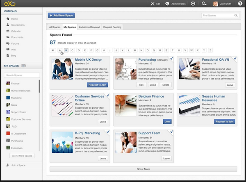Leave the Functional QA VN space
This screenshot has height=182, width=246.
point(230,85)
